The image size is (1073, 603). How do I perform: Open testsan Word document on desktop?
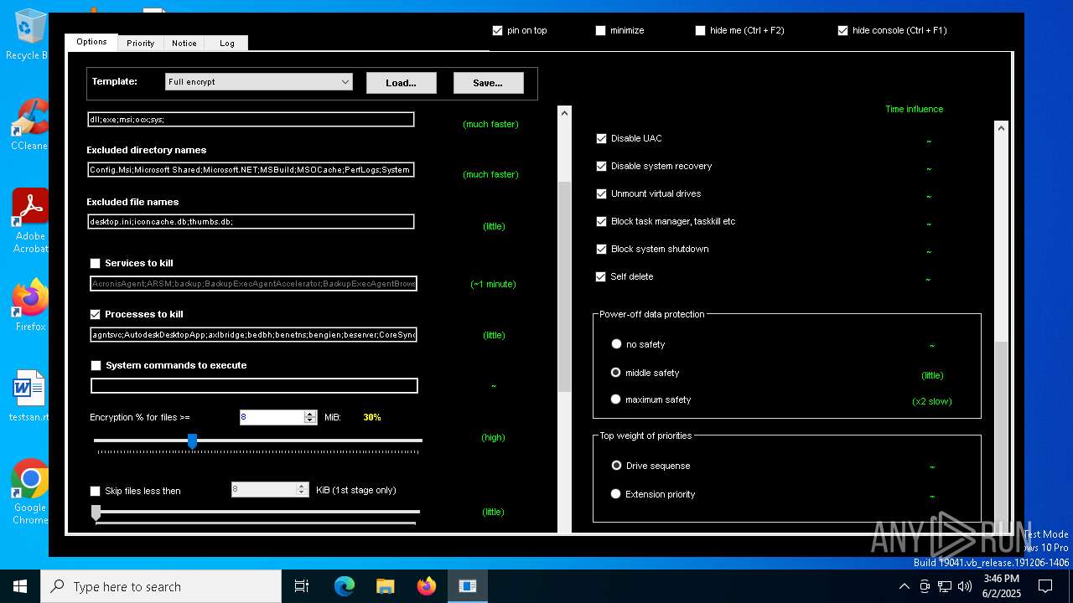pyautogui.click(x=29, y=395)
